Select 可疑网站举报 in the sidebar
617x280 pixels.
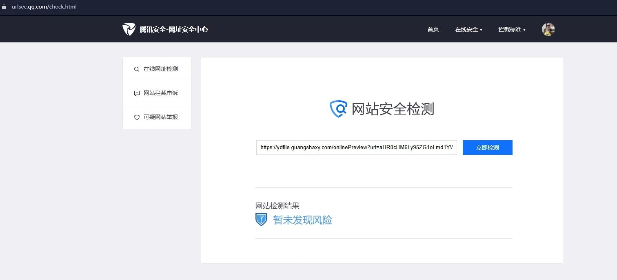(157, 117)
